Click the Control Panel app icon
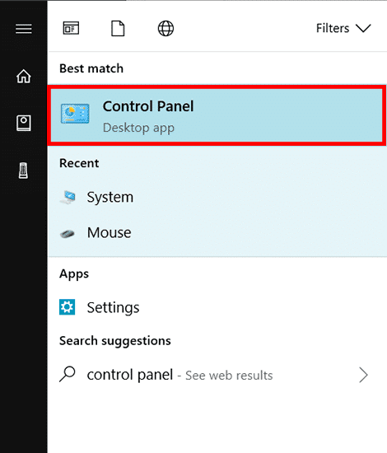 pos(75,114)
